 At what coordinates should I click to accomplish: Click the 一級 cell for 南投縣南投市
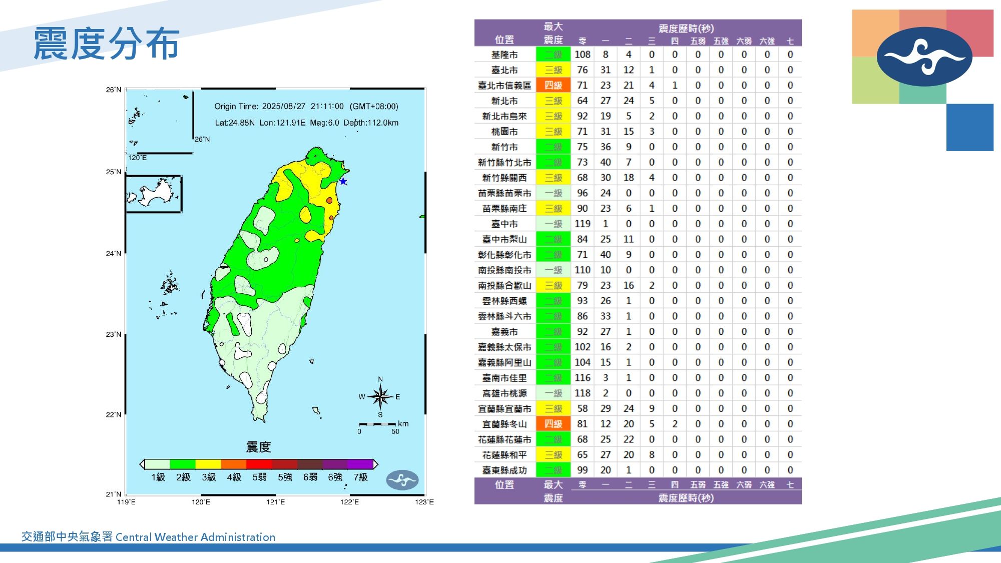pyautogui.click(x=553, y=270)
